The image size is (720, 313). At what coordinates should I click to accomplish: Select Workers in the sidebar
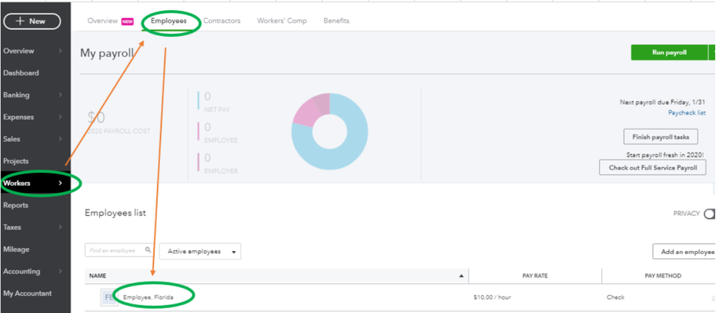pyautogui.click(x=17, y=183)
